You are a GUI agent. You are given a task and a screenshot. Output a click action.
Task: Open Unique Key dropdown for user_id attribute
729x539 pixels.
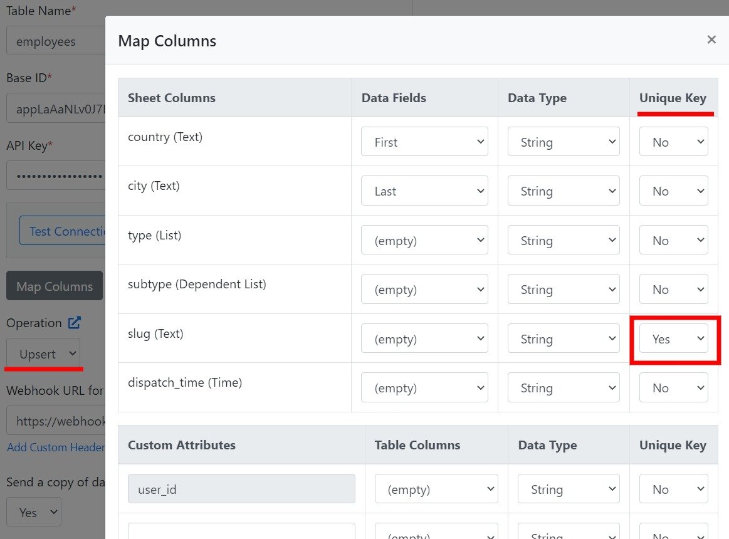point(674,489)
